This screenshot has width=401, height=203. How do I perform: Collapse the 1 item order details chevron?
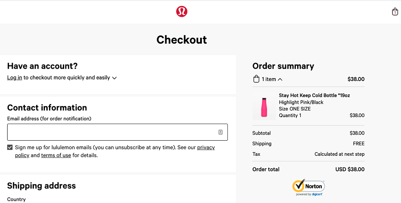pos(280,79)
